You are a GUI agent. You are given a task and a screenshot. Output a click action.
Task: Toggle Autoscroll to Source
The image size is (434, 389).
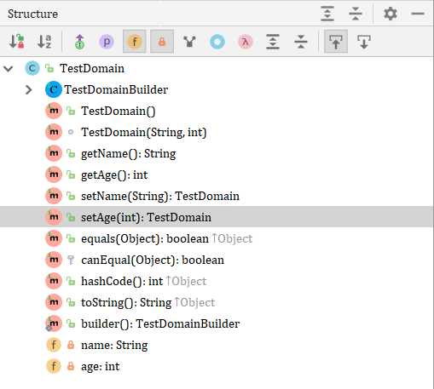(x=336, y=42)
